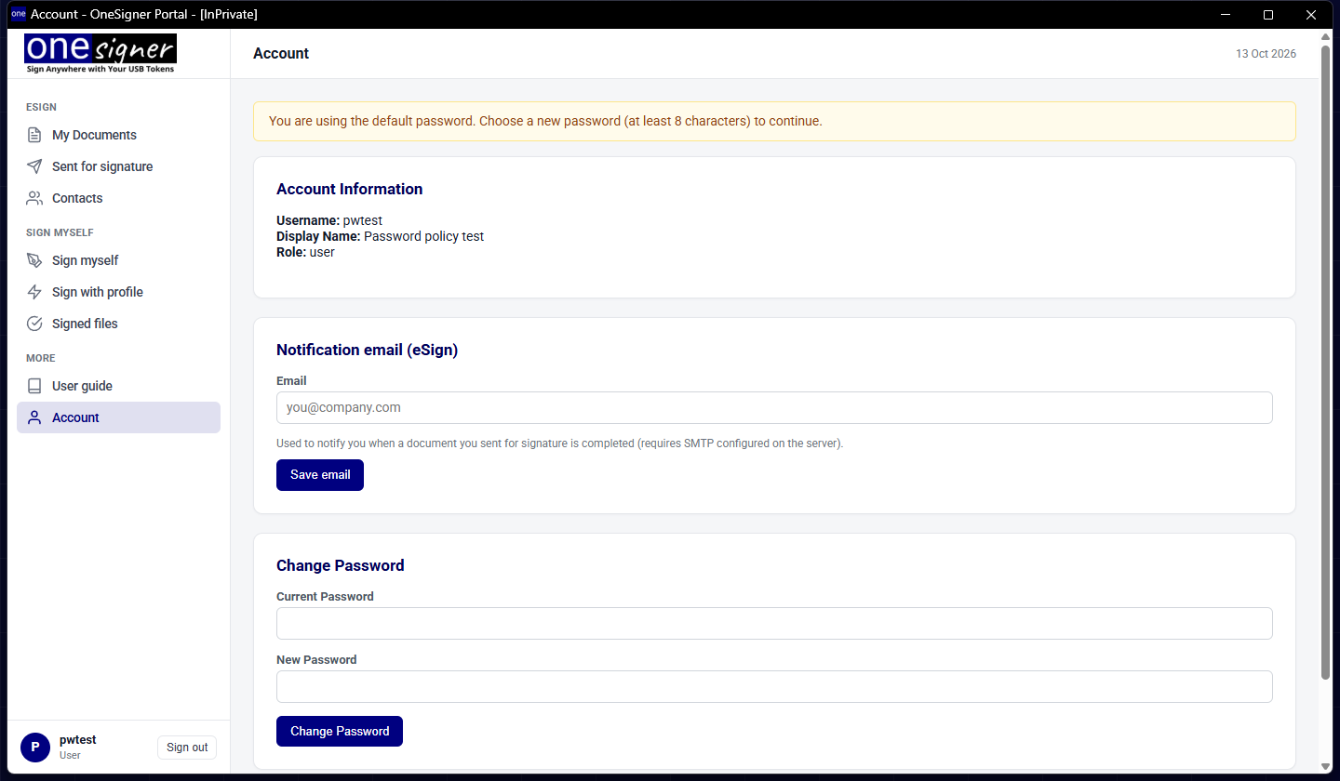Click into the Current Password field

[774, 623]
